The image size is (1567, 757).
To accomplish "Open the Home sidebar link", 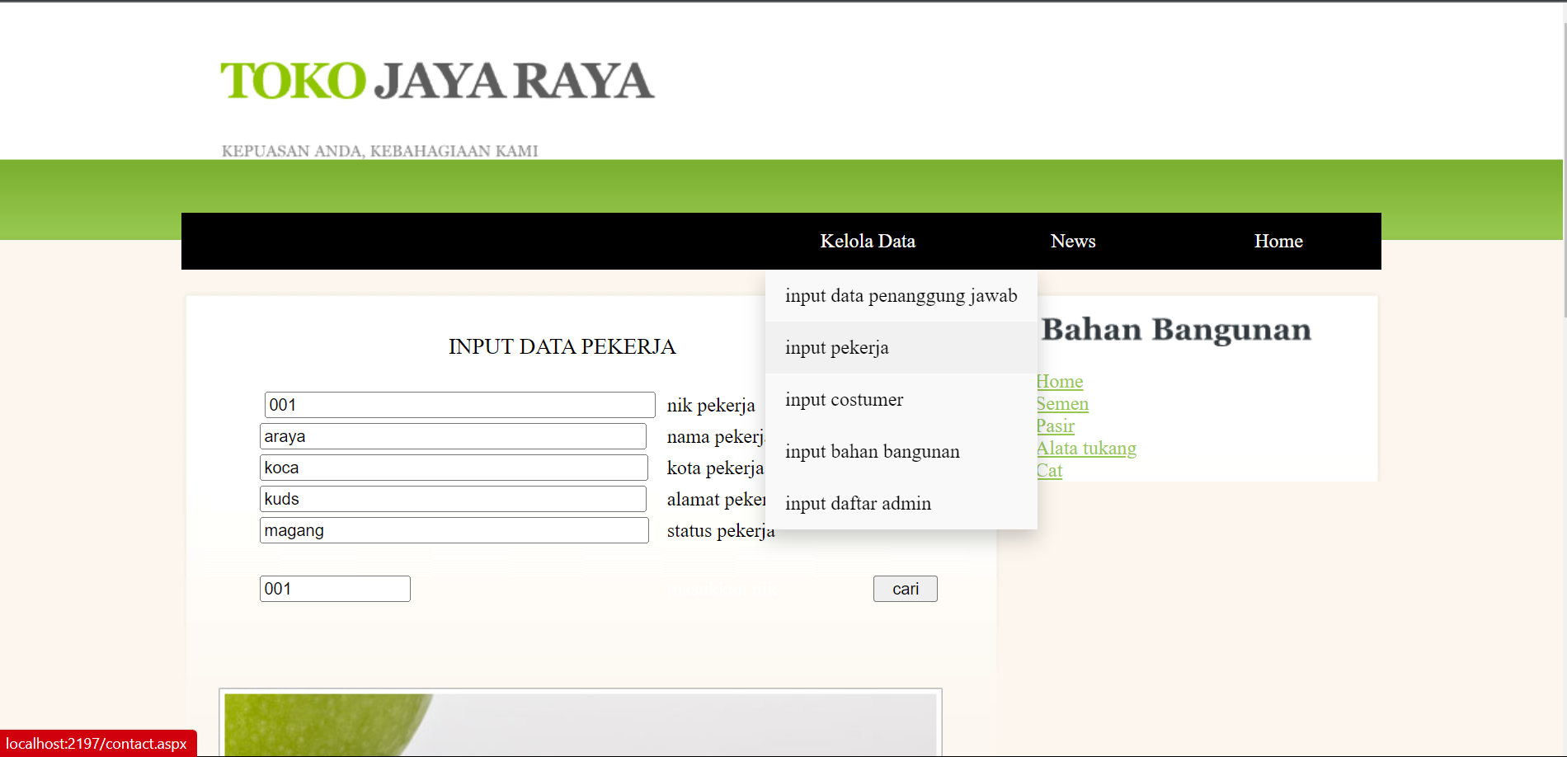I will (1059, 381).
